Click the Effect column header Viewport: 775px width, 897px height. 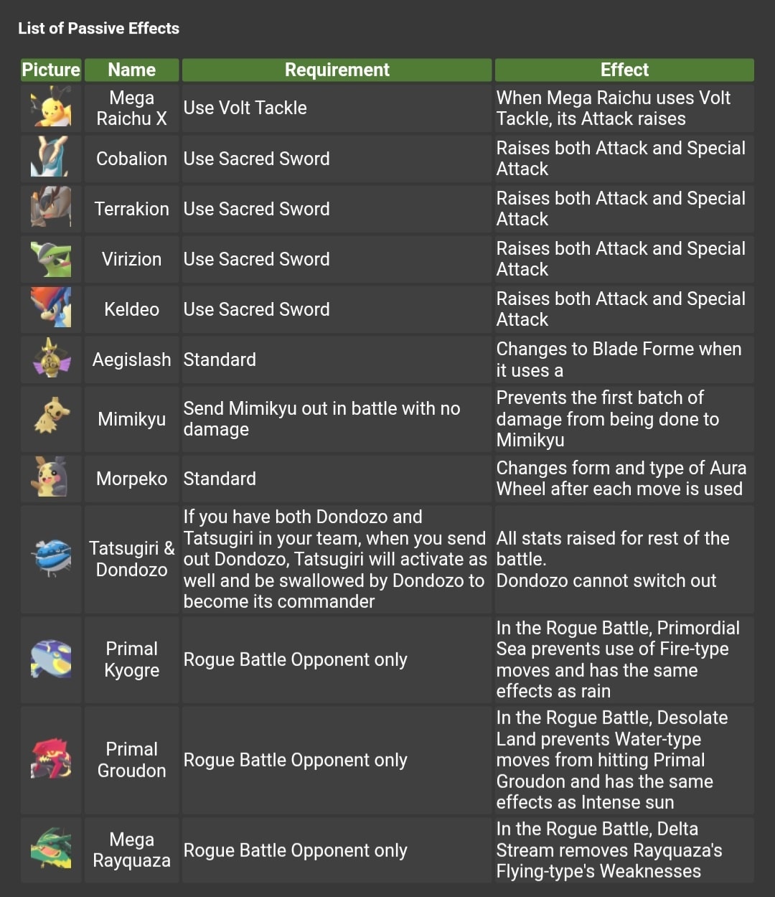[x=624, y=70]
